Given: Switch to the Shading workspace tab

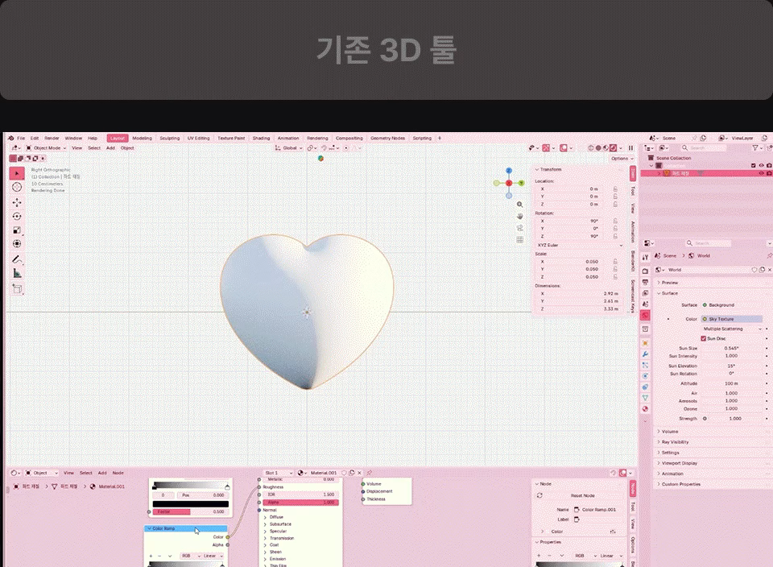Looking at the screenshot, I should pyautogui.click(x=261, y=138).
